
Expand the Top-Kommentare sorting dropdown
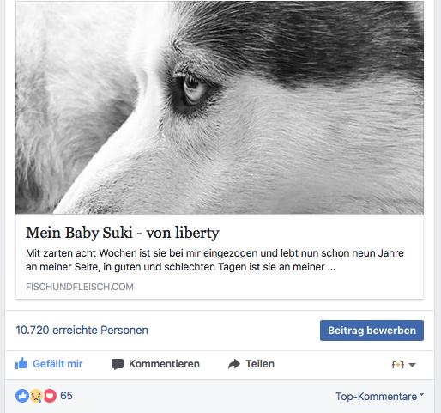[379, 397]
